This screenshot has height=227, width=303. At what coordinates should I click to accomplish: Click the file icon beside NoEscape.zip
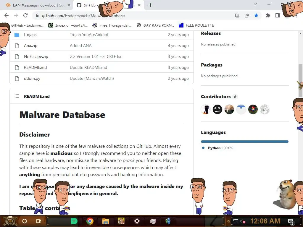click(x=17, y=56)
